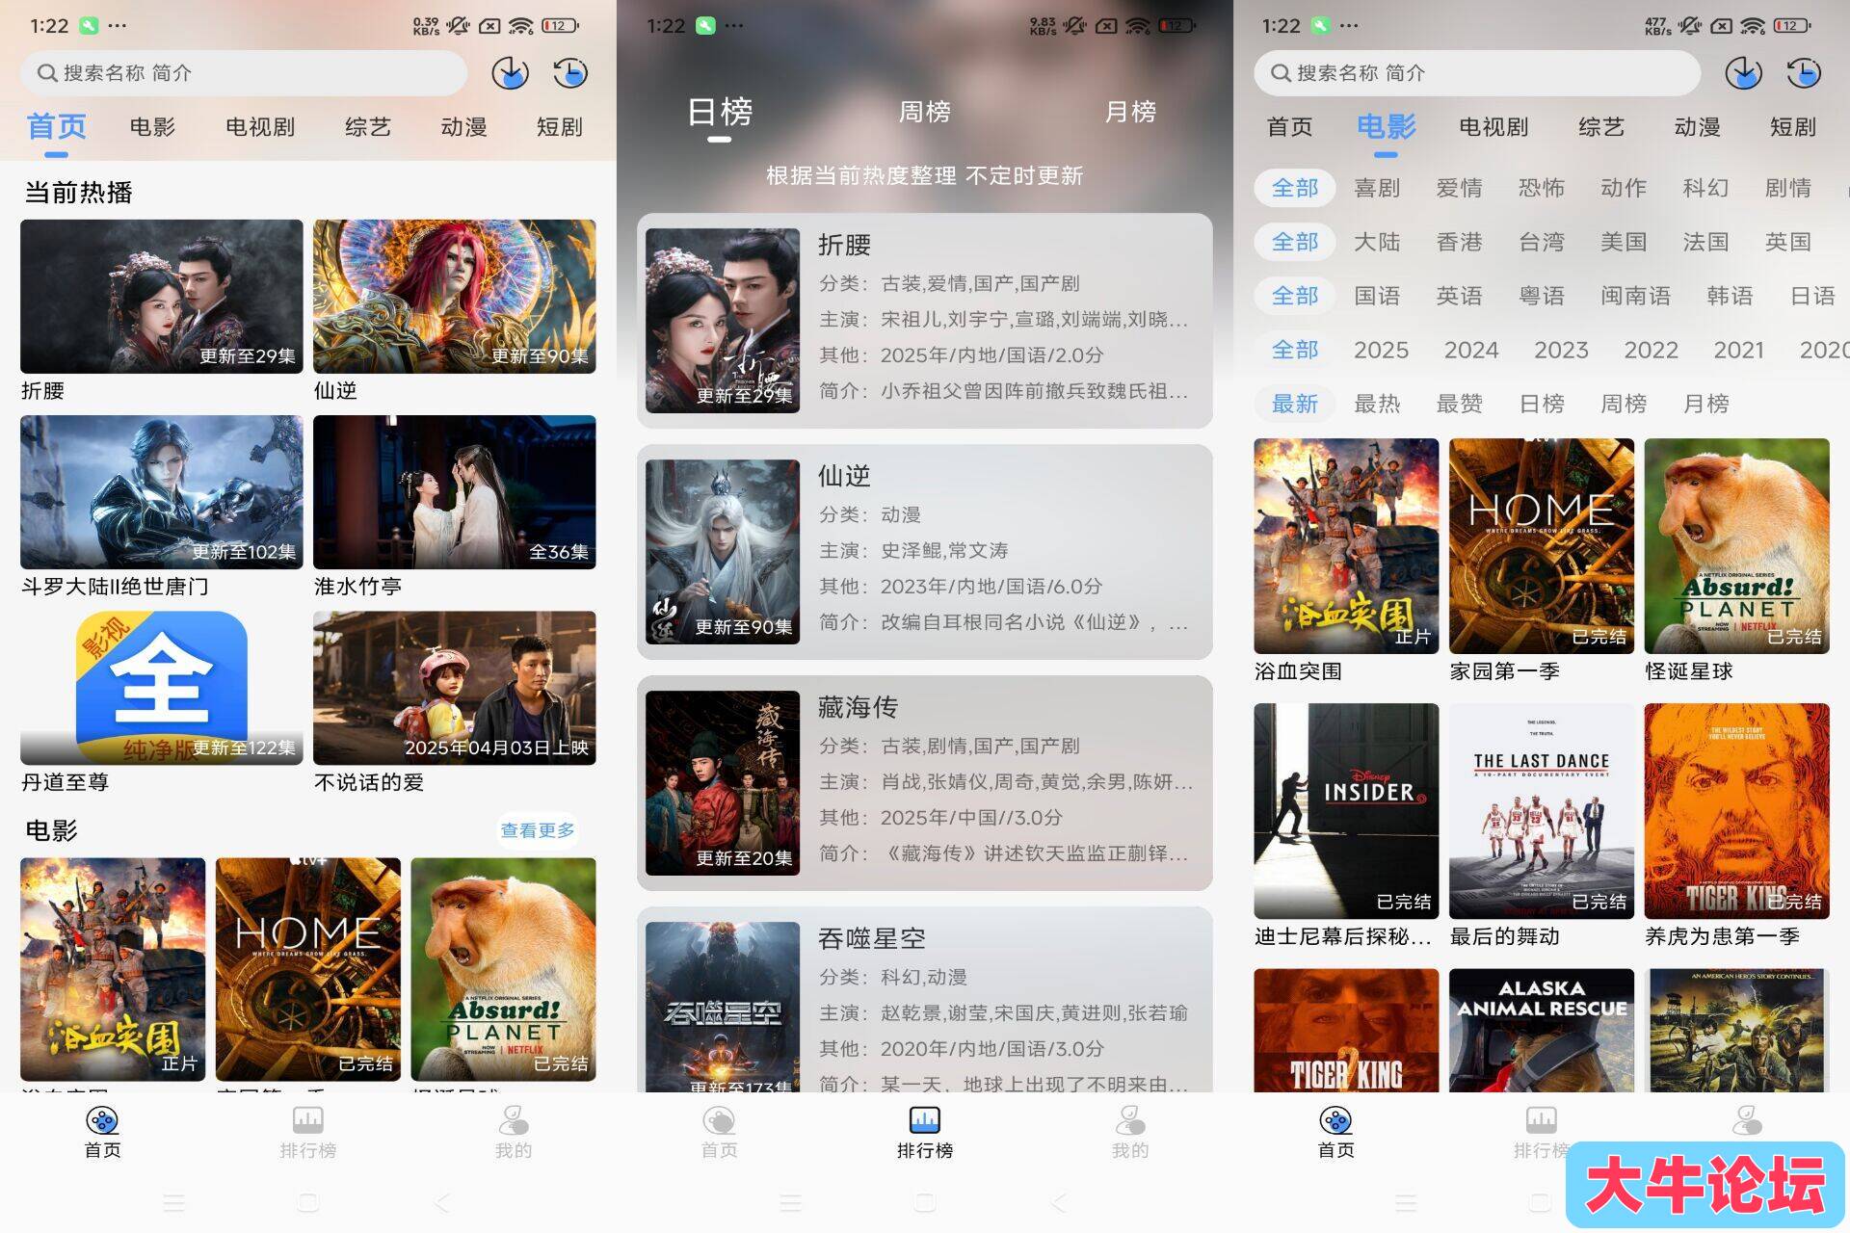Open 电视剧 tab in left screen
The image size is (1850, 1233).
260,127
